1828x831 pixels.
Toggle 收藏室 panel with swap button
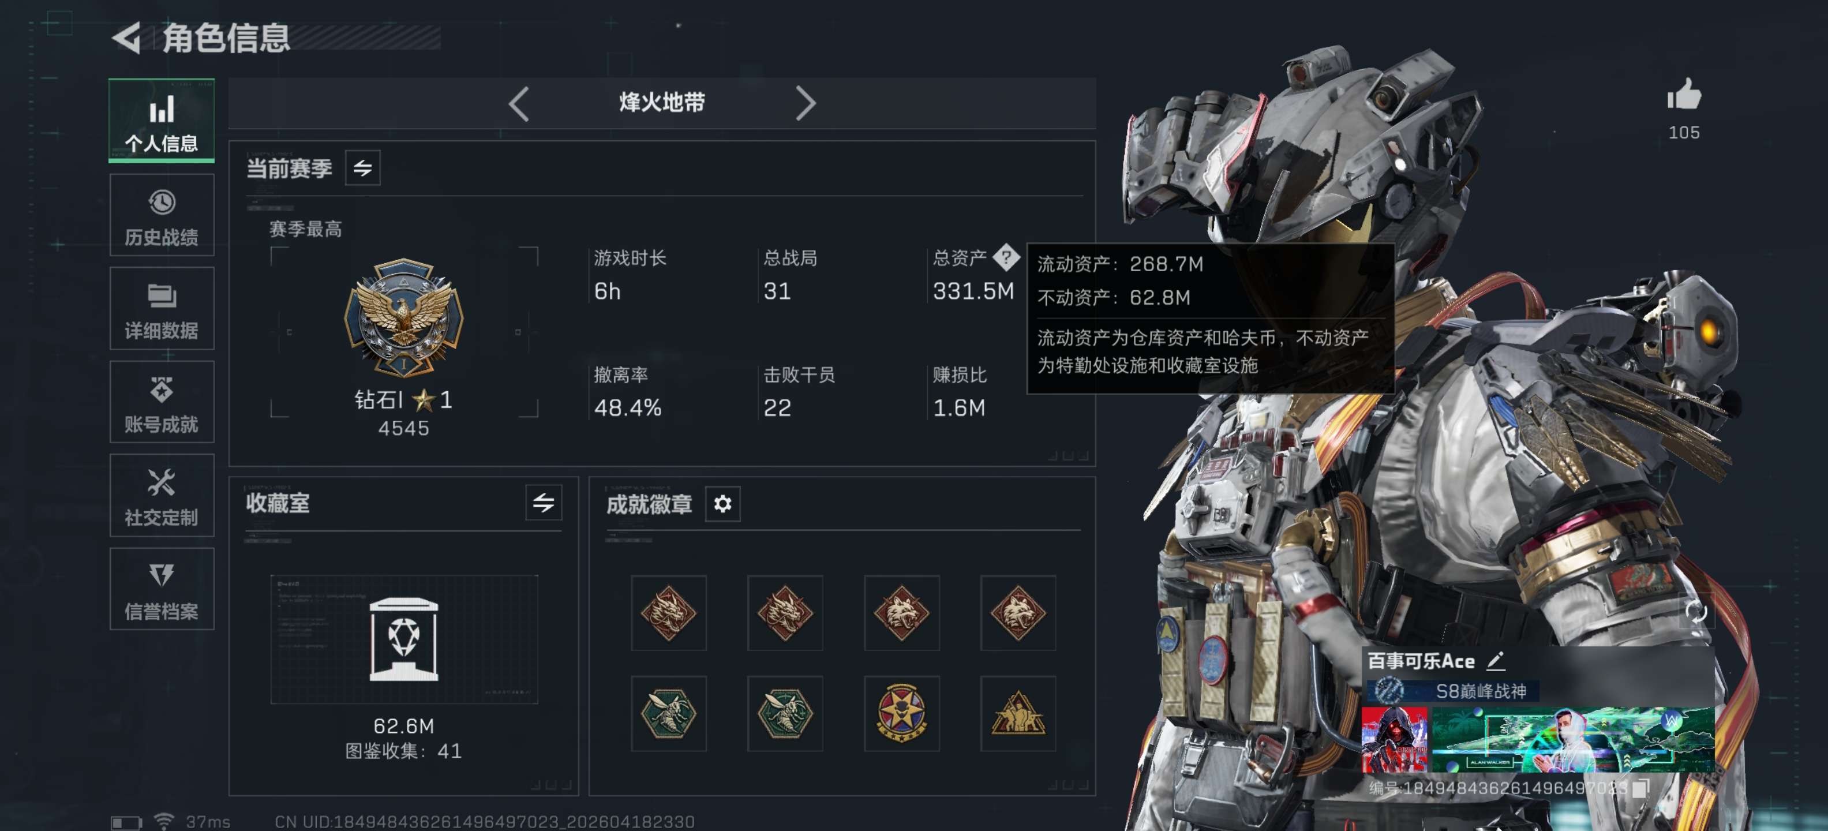pos(544,503)
